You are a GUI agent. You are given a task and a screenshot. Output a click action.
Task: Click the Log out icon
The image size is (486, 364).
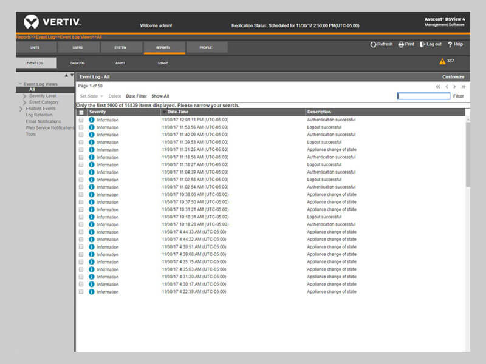coord(422,44)
